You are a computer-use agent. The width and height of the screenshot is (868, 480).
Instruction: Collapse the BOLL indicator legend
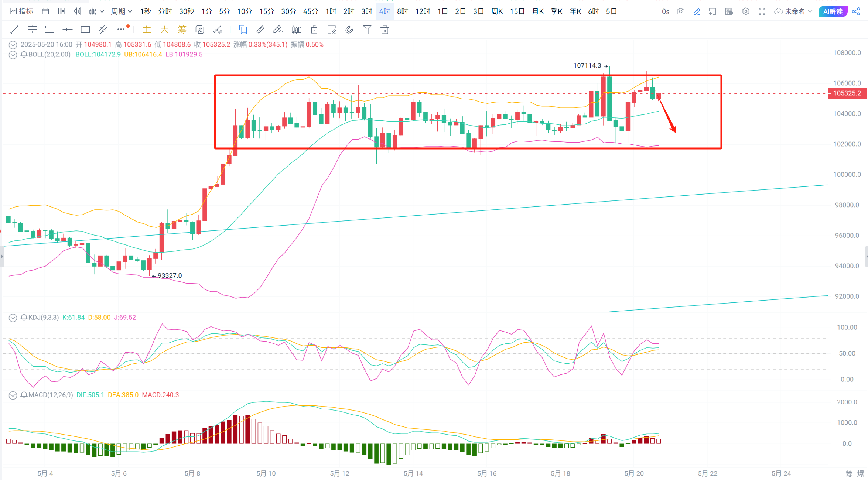[x=13, y=55]
